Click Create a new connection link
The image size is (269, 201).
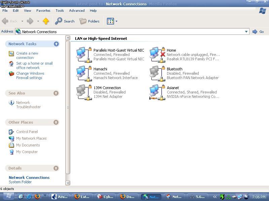(27, 55)
